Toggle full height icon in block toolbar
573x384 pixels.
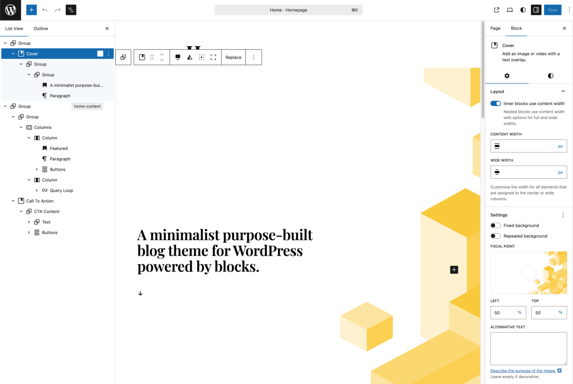[213, 57]
